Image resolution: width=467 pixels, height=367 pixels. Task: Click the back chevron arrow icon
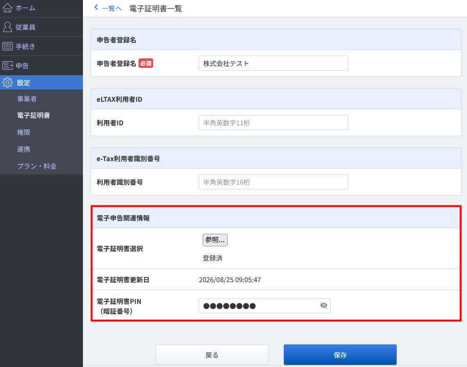click(x=96, y=7)
